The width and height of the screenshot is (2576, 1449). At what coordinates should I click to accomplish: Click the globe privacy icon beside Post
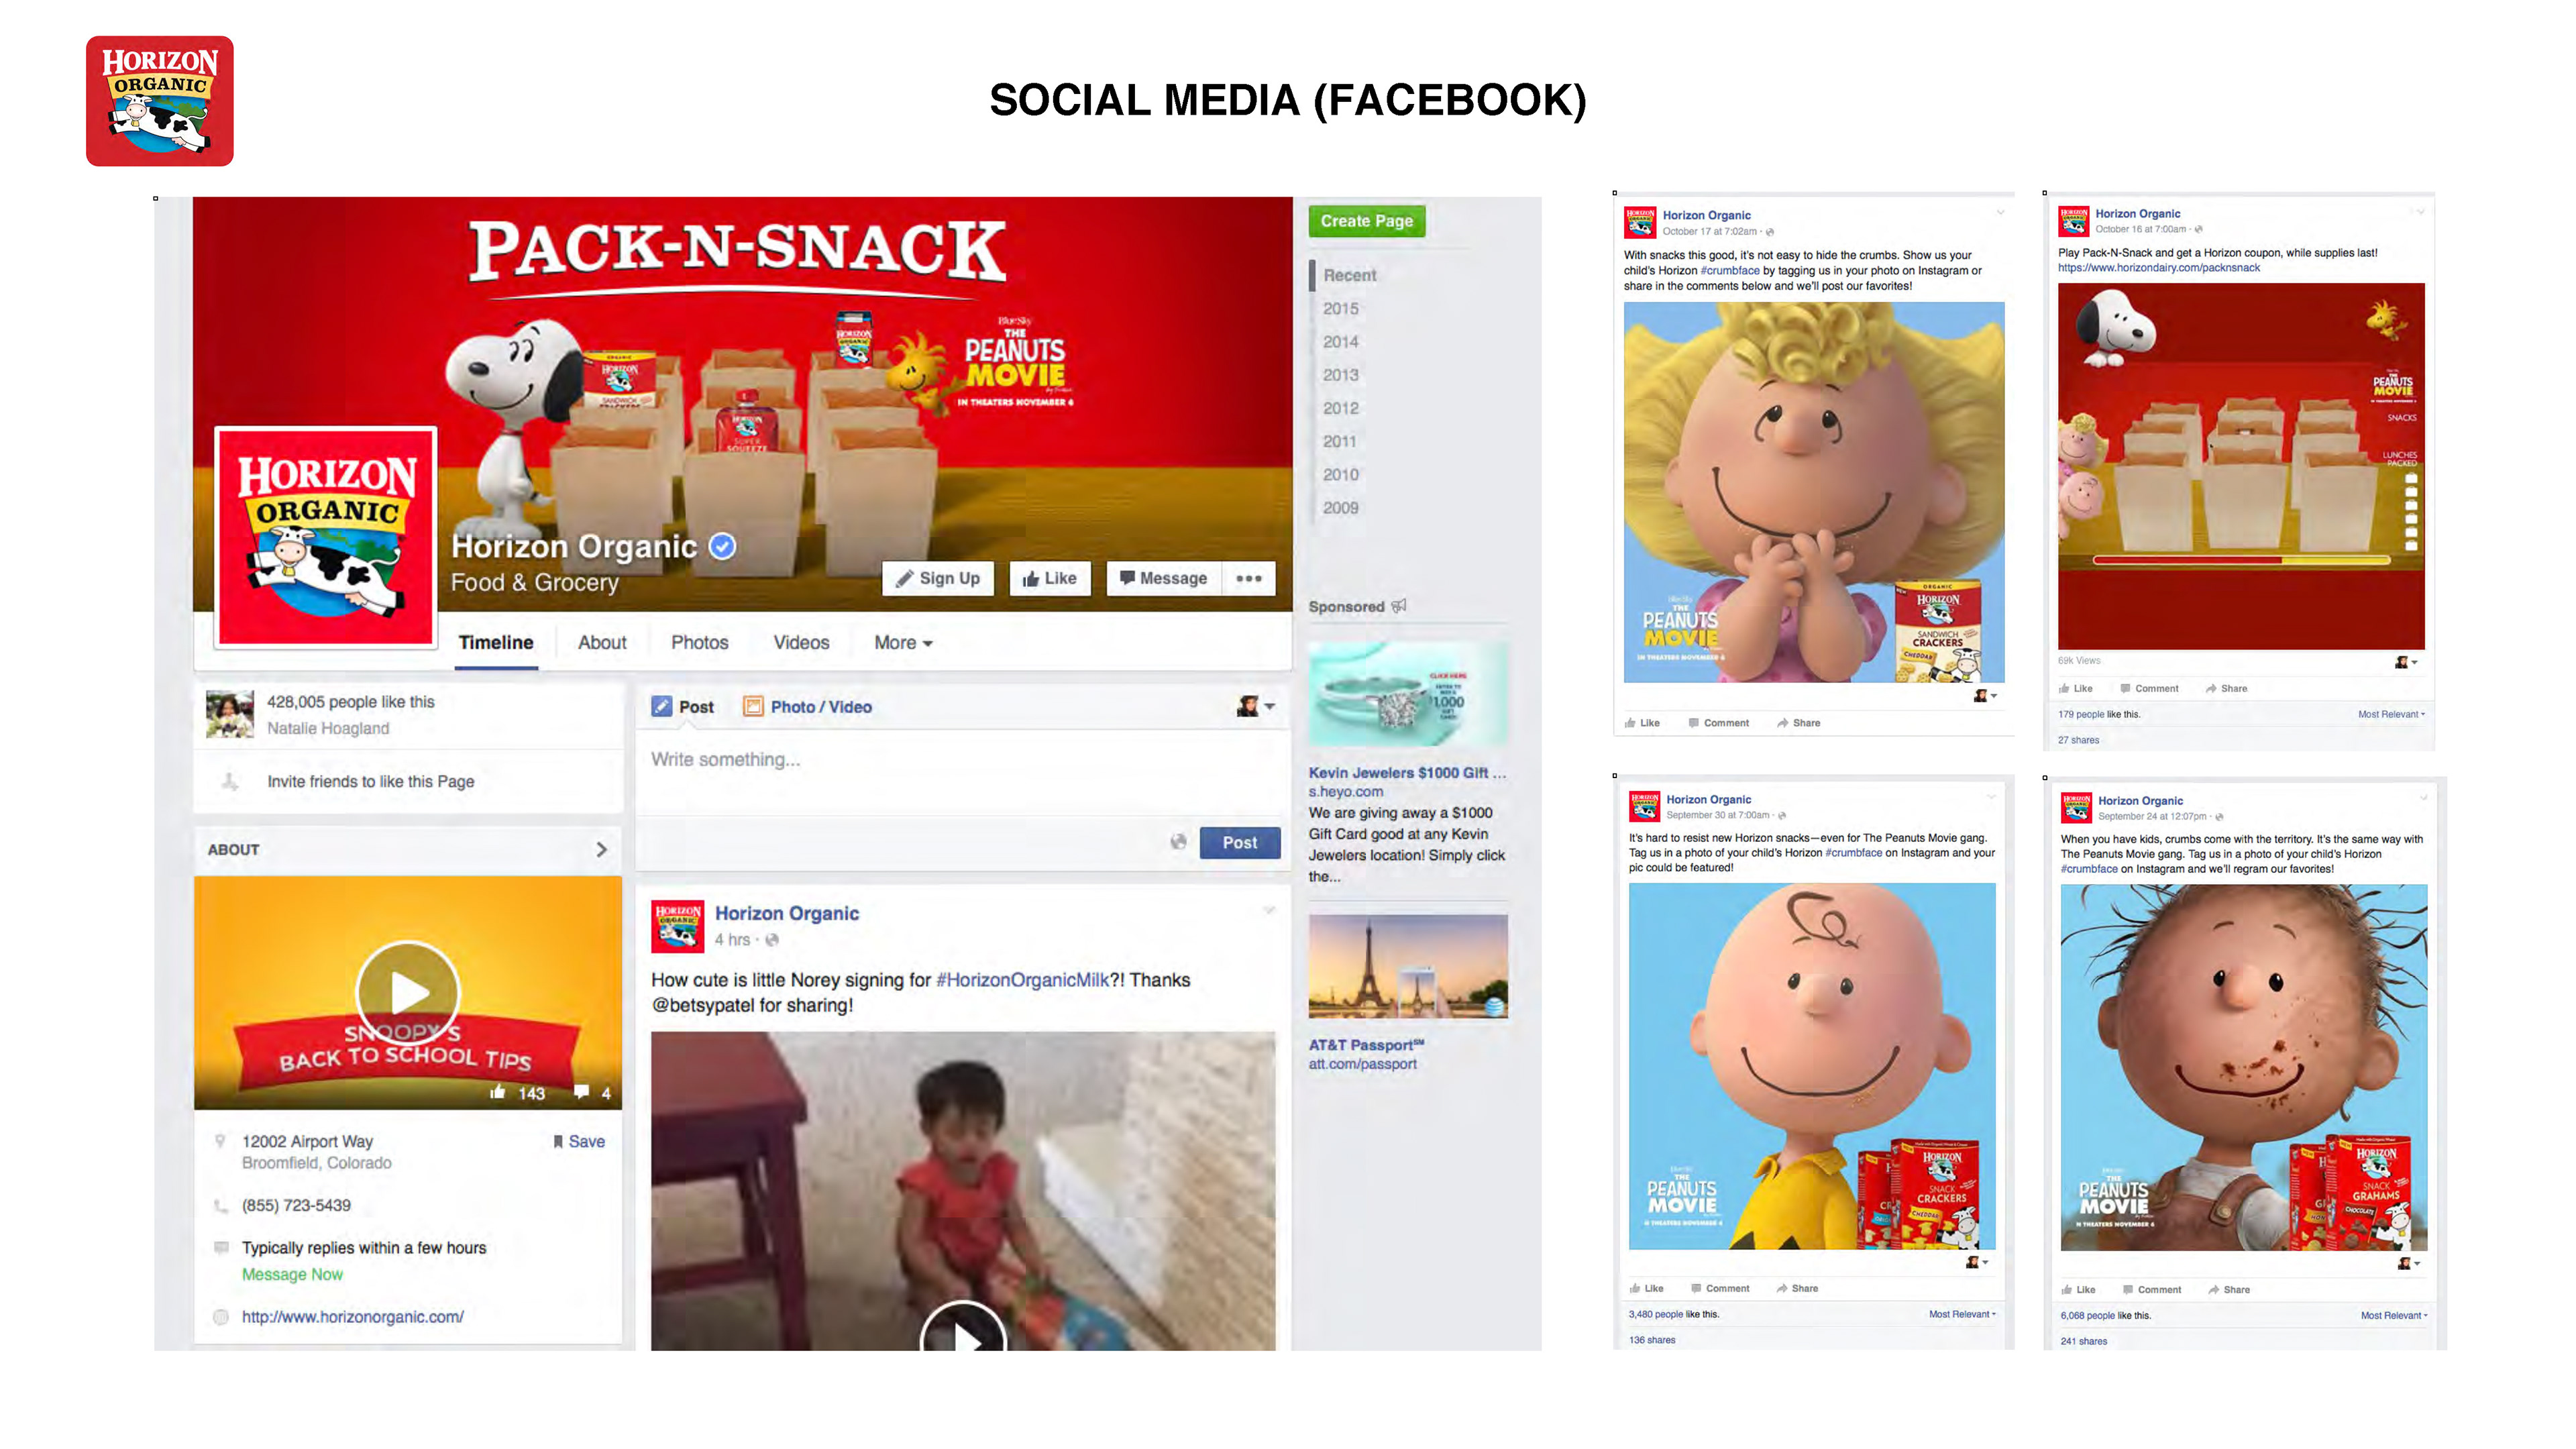tap(1178, 842)
